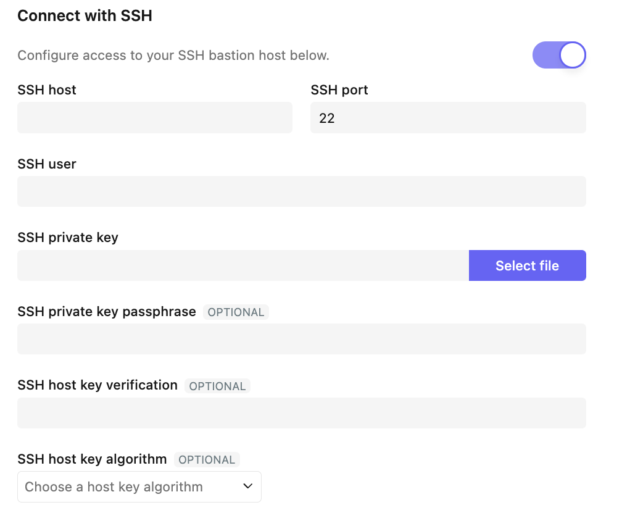The height and width of the screenshot is (526, 622).
Task: Click the OPTIONAL badge beside passphrase label
Action: coord(236,312)
